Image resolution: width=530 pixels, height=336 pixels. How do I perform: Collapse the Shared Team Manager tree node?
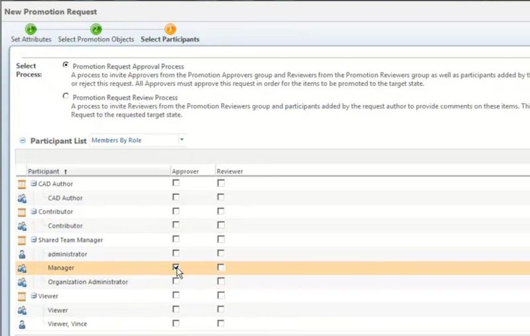point(34,239)
